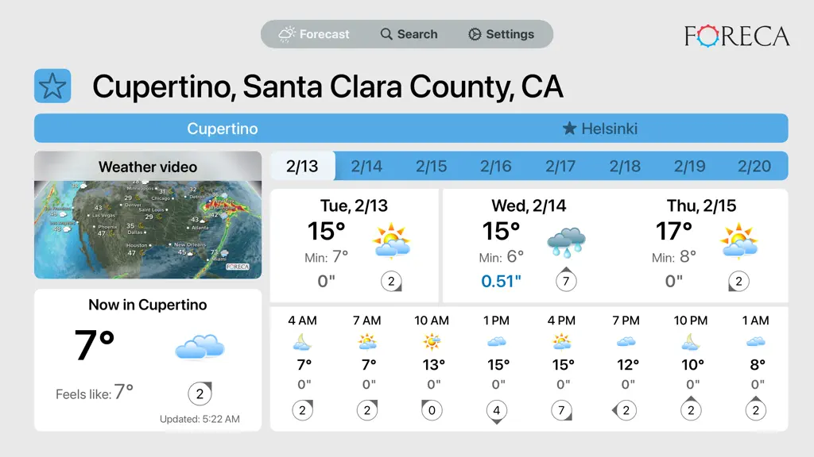Viewport: 814px width, 457px height.
Task: Click the wind indicator for 4 PM
Action: [x=562, y=411]
